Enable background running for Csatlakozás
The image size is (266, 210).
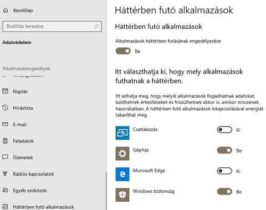[x=224, y=130]
